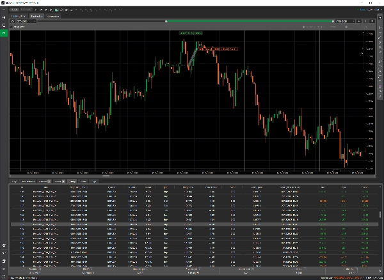The width and height of the screenshot is (384, 280).
Task: Click the right handle of date range slider
Action: [x=333, y=22]
